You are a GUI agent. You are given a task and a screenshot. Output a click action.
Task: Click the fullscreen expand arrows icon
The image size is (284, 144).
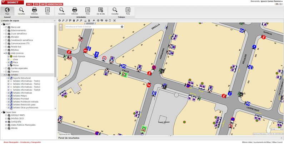114,20
